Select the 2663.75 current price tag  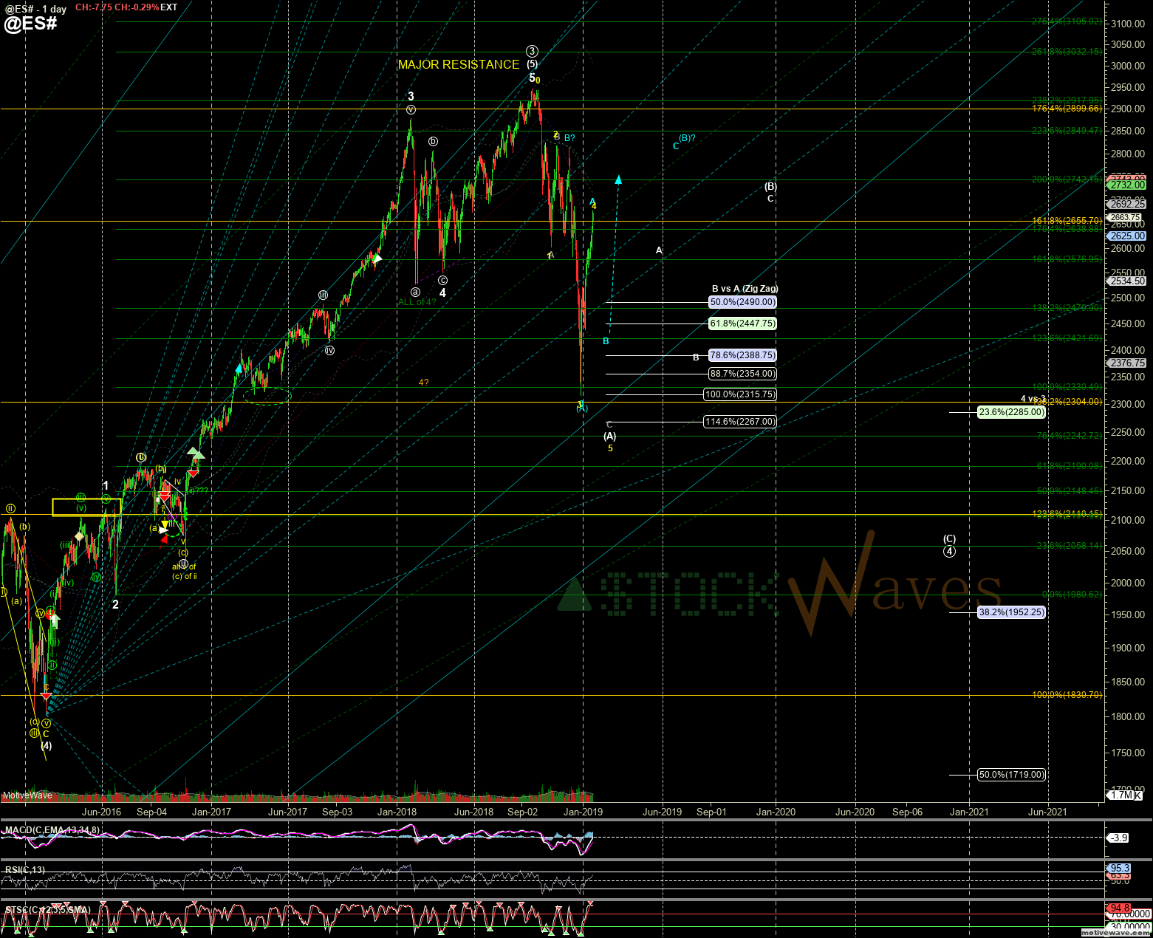coord(1126,218)
